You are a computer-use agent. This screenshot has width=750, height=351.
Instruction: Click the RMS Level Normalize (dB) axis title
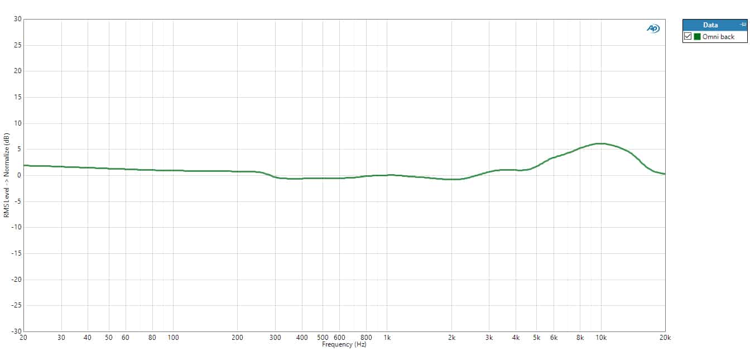(x=6, y=175)
